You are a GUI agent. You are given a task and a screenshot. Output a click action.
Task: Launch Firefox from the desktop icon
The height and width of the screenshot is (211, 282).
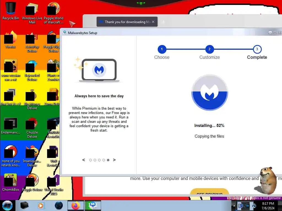(x=11, y=40)
